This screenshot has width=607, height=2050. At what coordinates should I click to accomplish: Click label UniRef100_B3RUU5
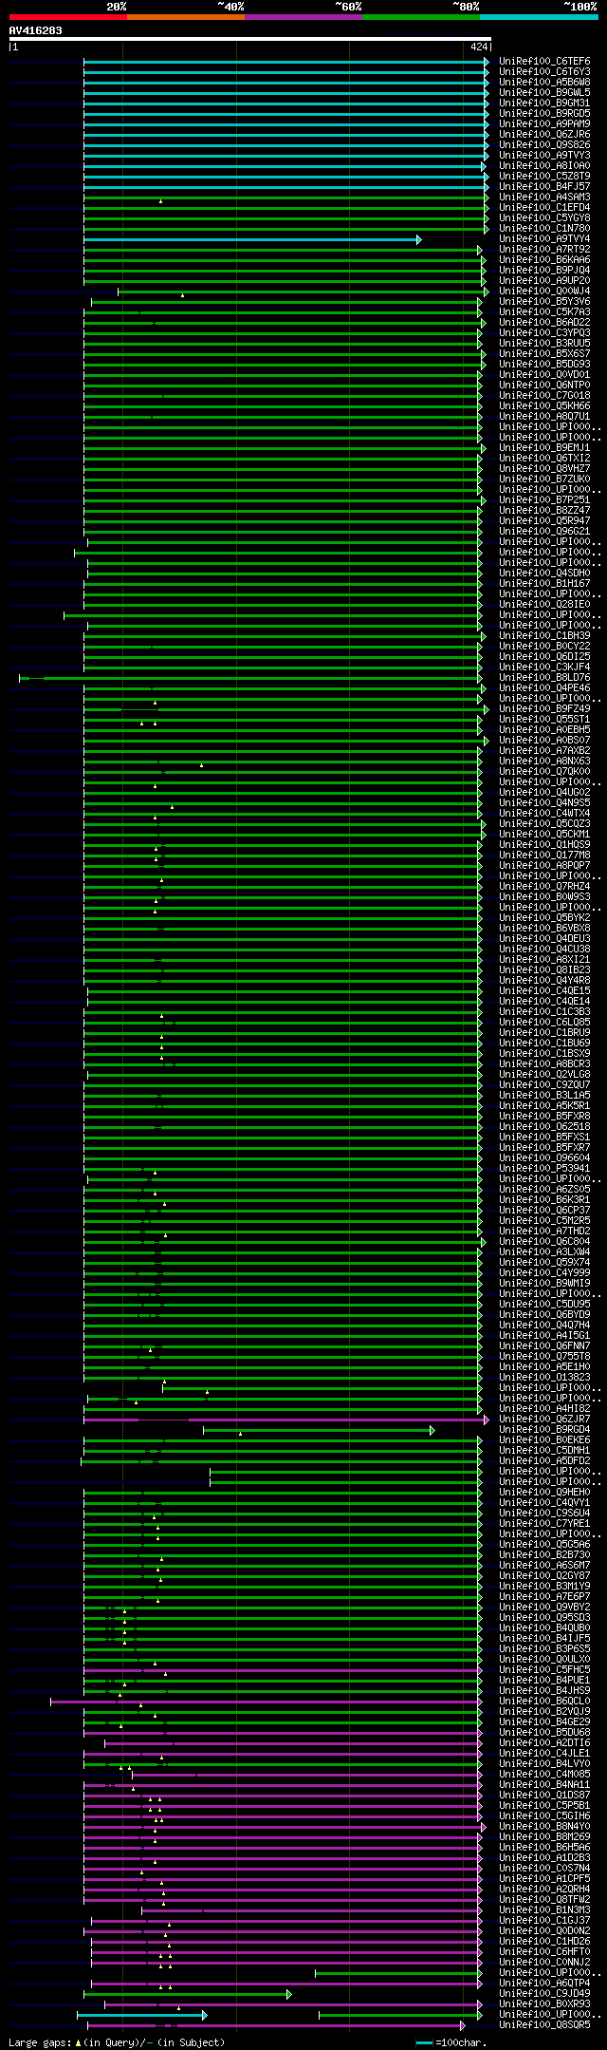tap(544, 343)
